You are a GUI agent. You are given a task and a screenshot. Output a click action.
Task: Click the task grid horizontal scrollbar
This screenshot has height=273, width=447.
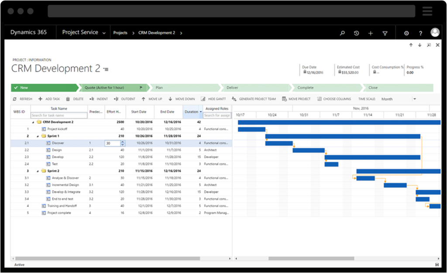(x=107, y=259)
